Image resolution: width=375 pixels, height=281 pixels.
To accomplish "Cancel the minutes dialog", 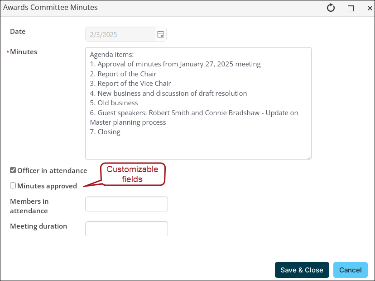I will point(351,270).
